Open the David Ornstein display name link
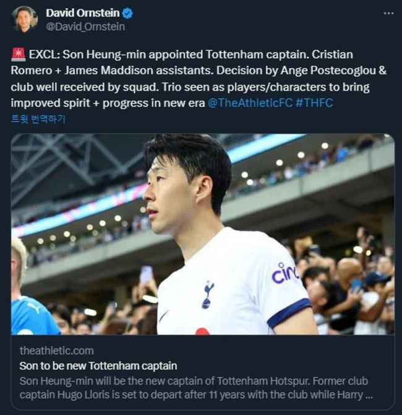The image size is (402, 415). point(82,13)
